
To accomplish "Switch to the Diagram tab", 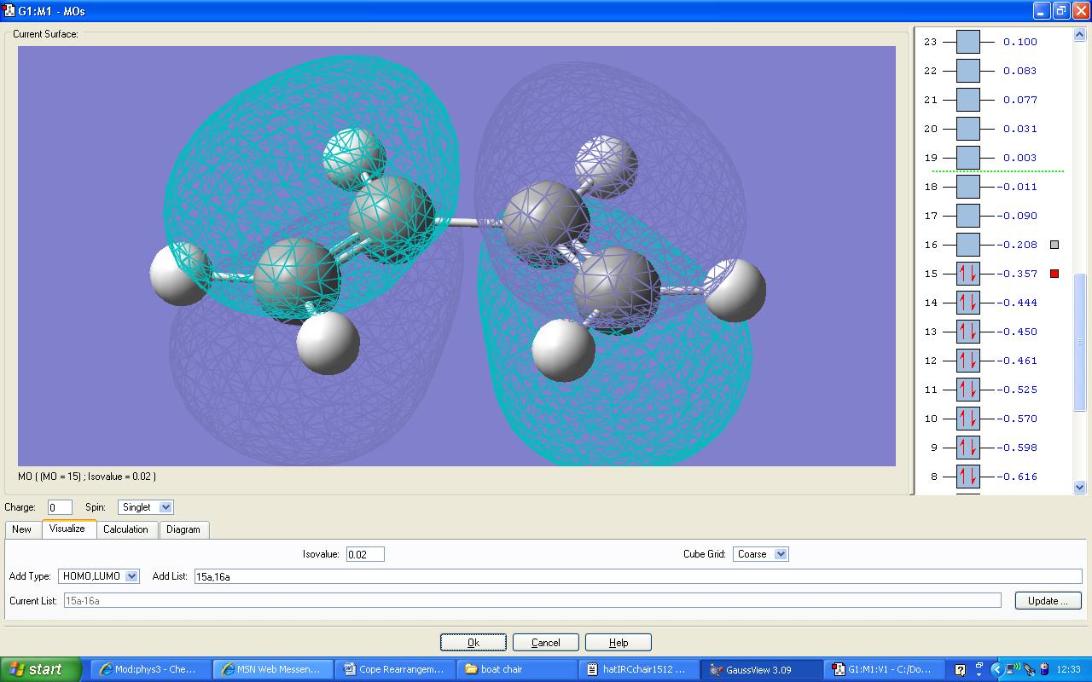I will click(x=183, y=529).
